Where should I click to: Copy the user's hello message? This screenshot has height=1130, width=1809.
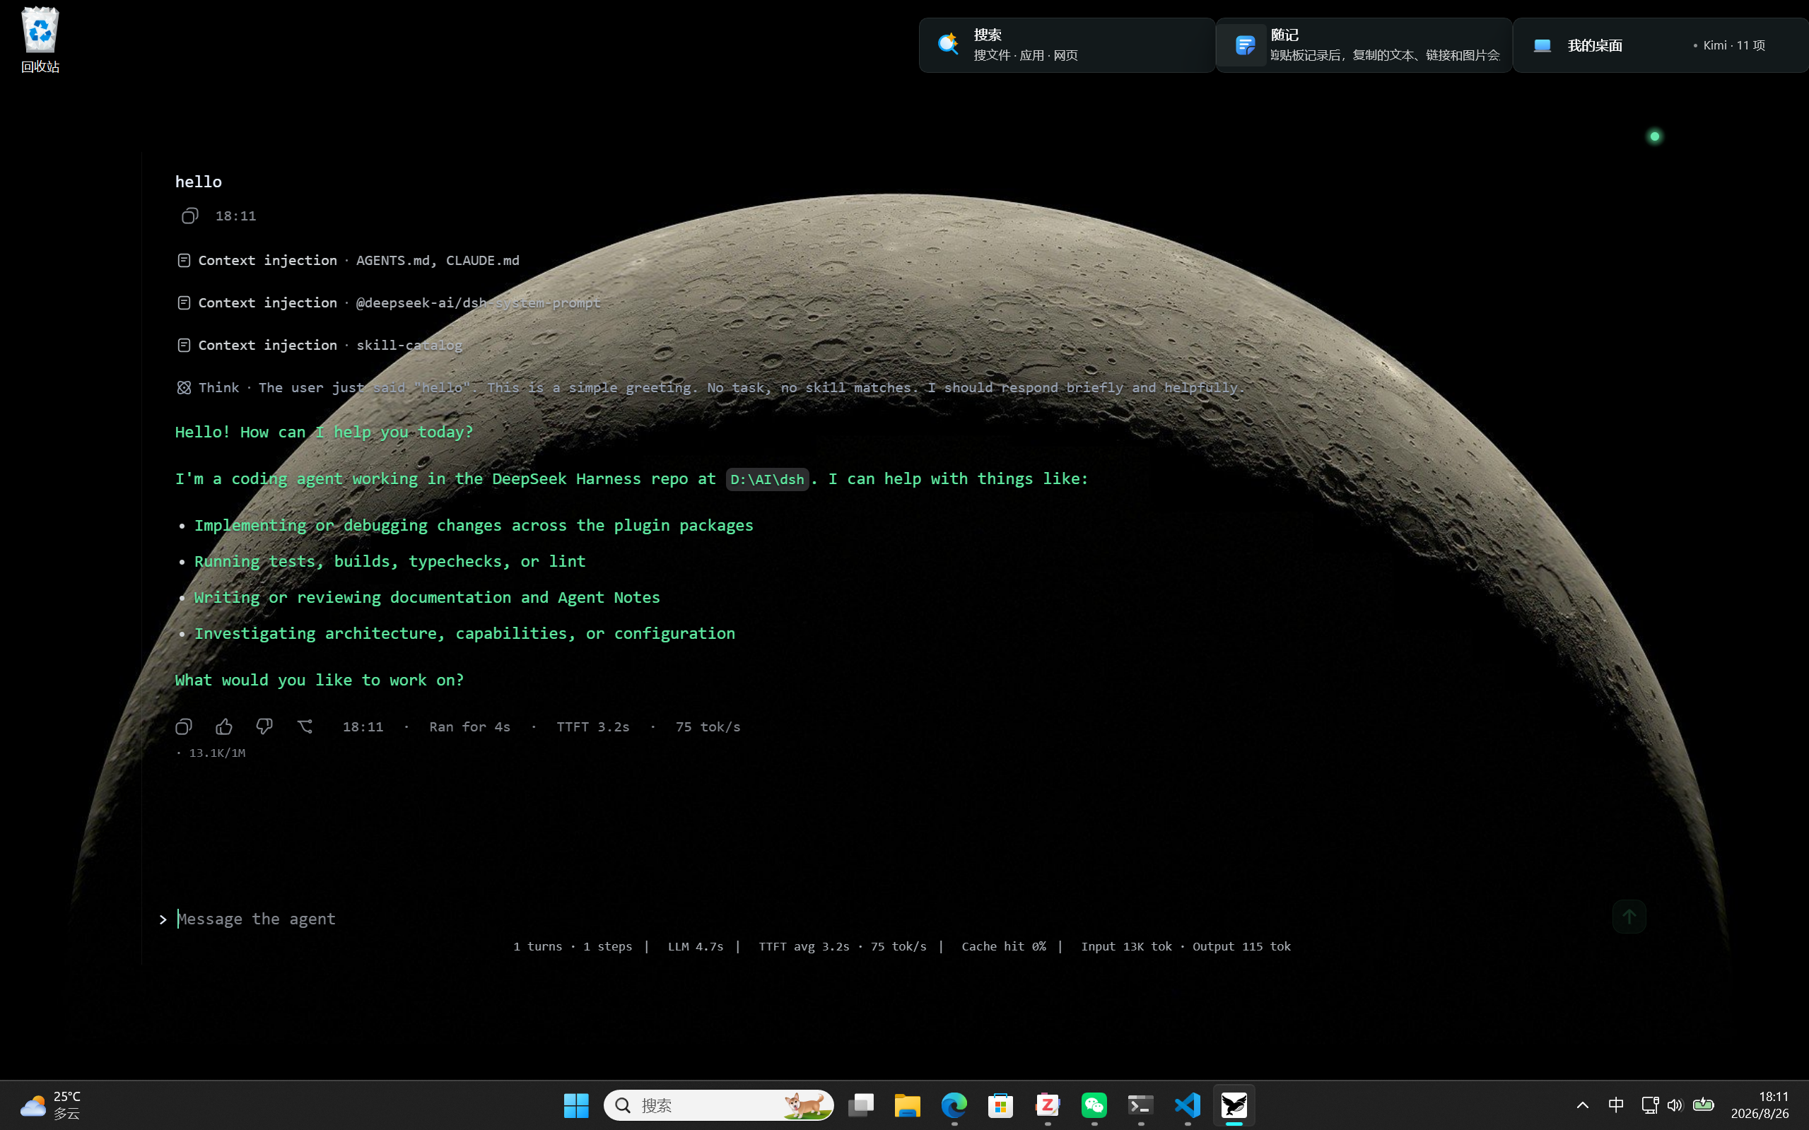[190, 216]
